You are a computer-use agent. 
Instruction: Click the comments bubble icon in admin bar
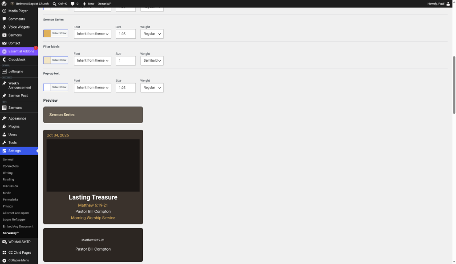pyautogui.click(x=73, y=4)
